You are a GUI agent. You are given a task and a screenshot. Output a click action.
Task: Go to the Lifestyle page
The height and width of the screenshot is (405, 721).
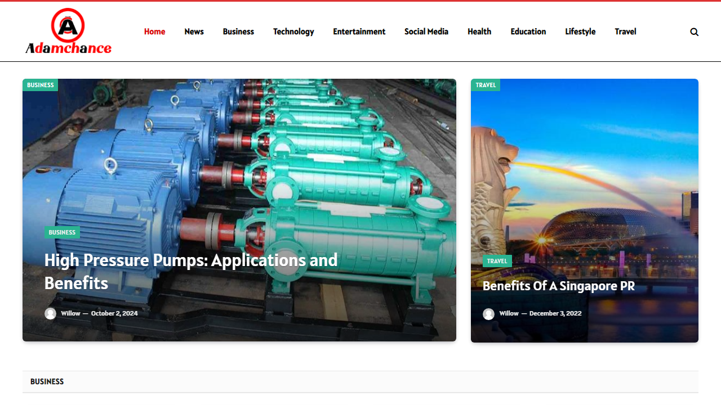(580, 31)
